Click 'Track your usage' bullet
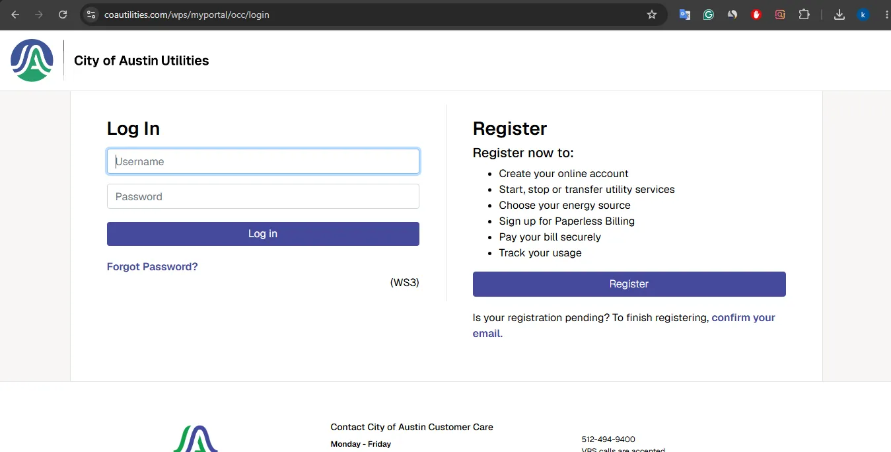Screen dimensions: 891x452 540,253
